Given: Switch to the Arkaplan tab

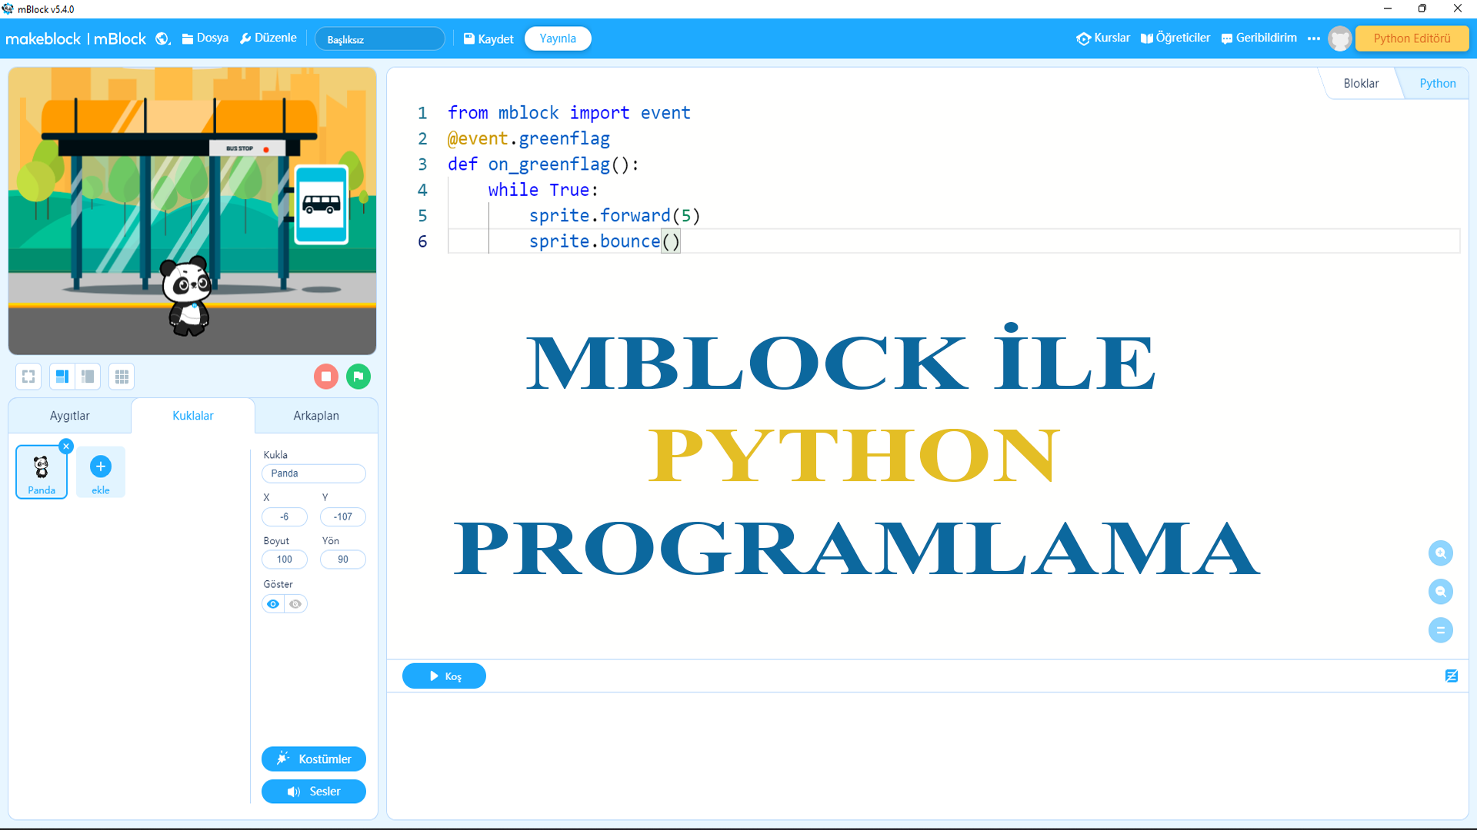Looking at the screenshot, I should [315, 415].
